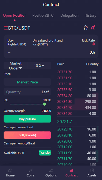This screenshot has height=180, width=102.
Task: Open trading pair list icon beside BTC/USDT
Action: point(6,28)
